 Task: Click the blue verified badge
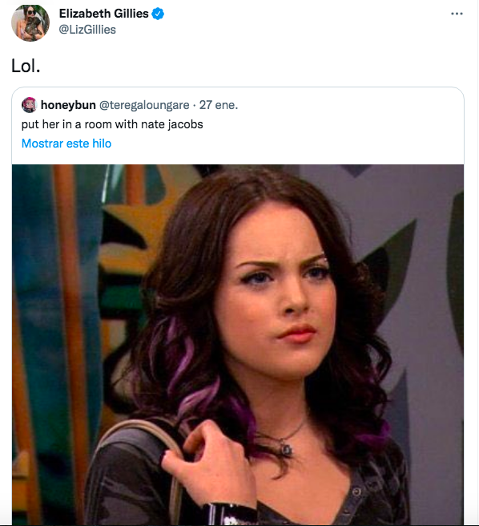[x=158, y=14]
